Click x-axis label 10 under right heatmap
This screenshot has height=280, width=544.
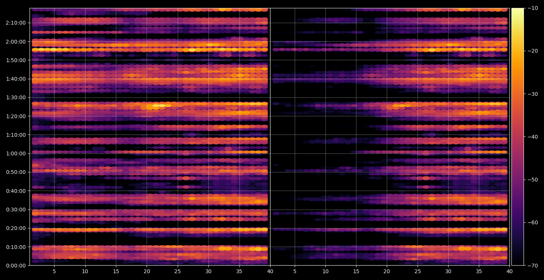pyautogui.click(x=325, y=271)
